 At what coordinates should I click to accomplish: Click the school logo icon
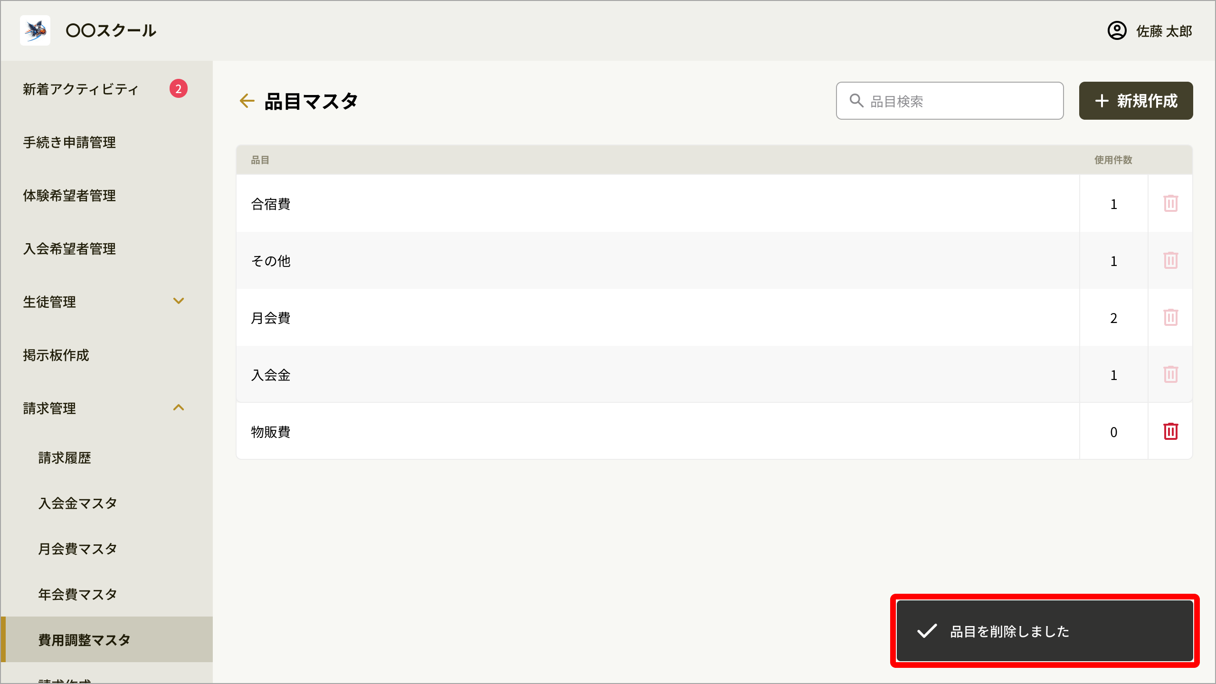click(x=35, y=30)
